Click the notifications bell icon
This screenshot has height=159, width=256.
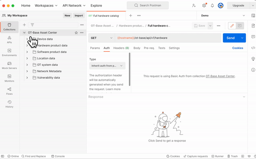tap(212, 6)
